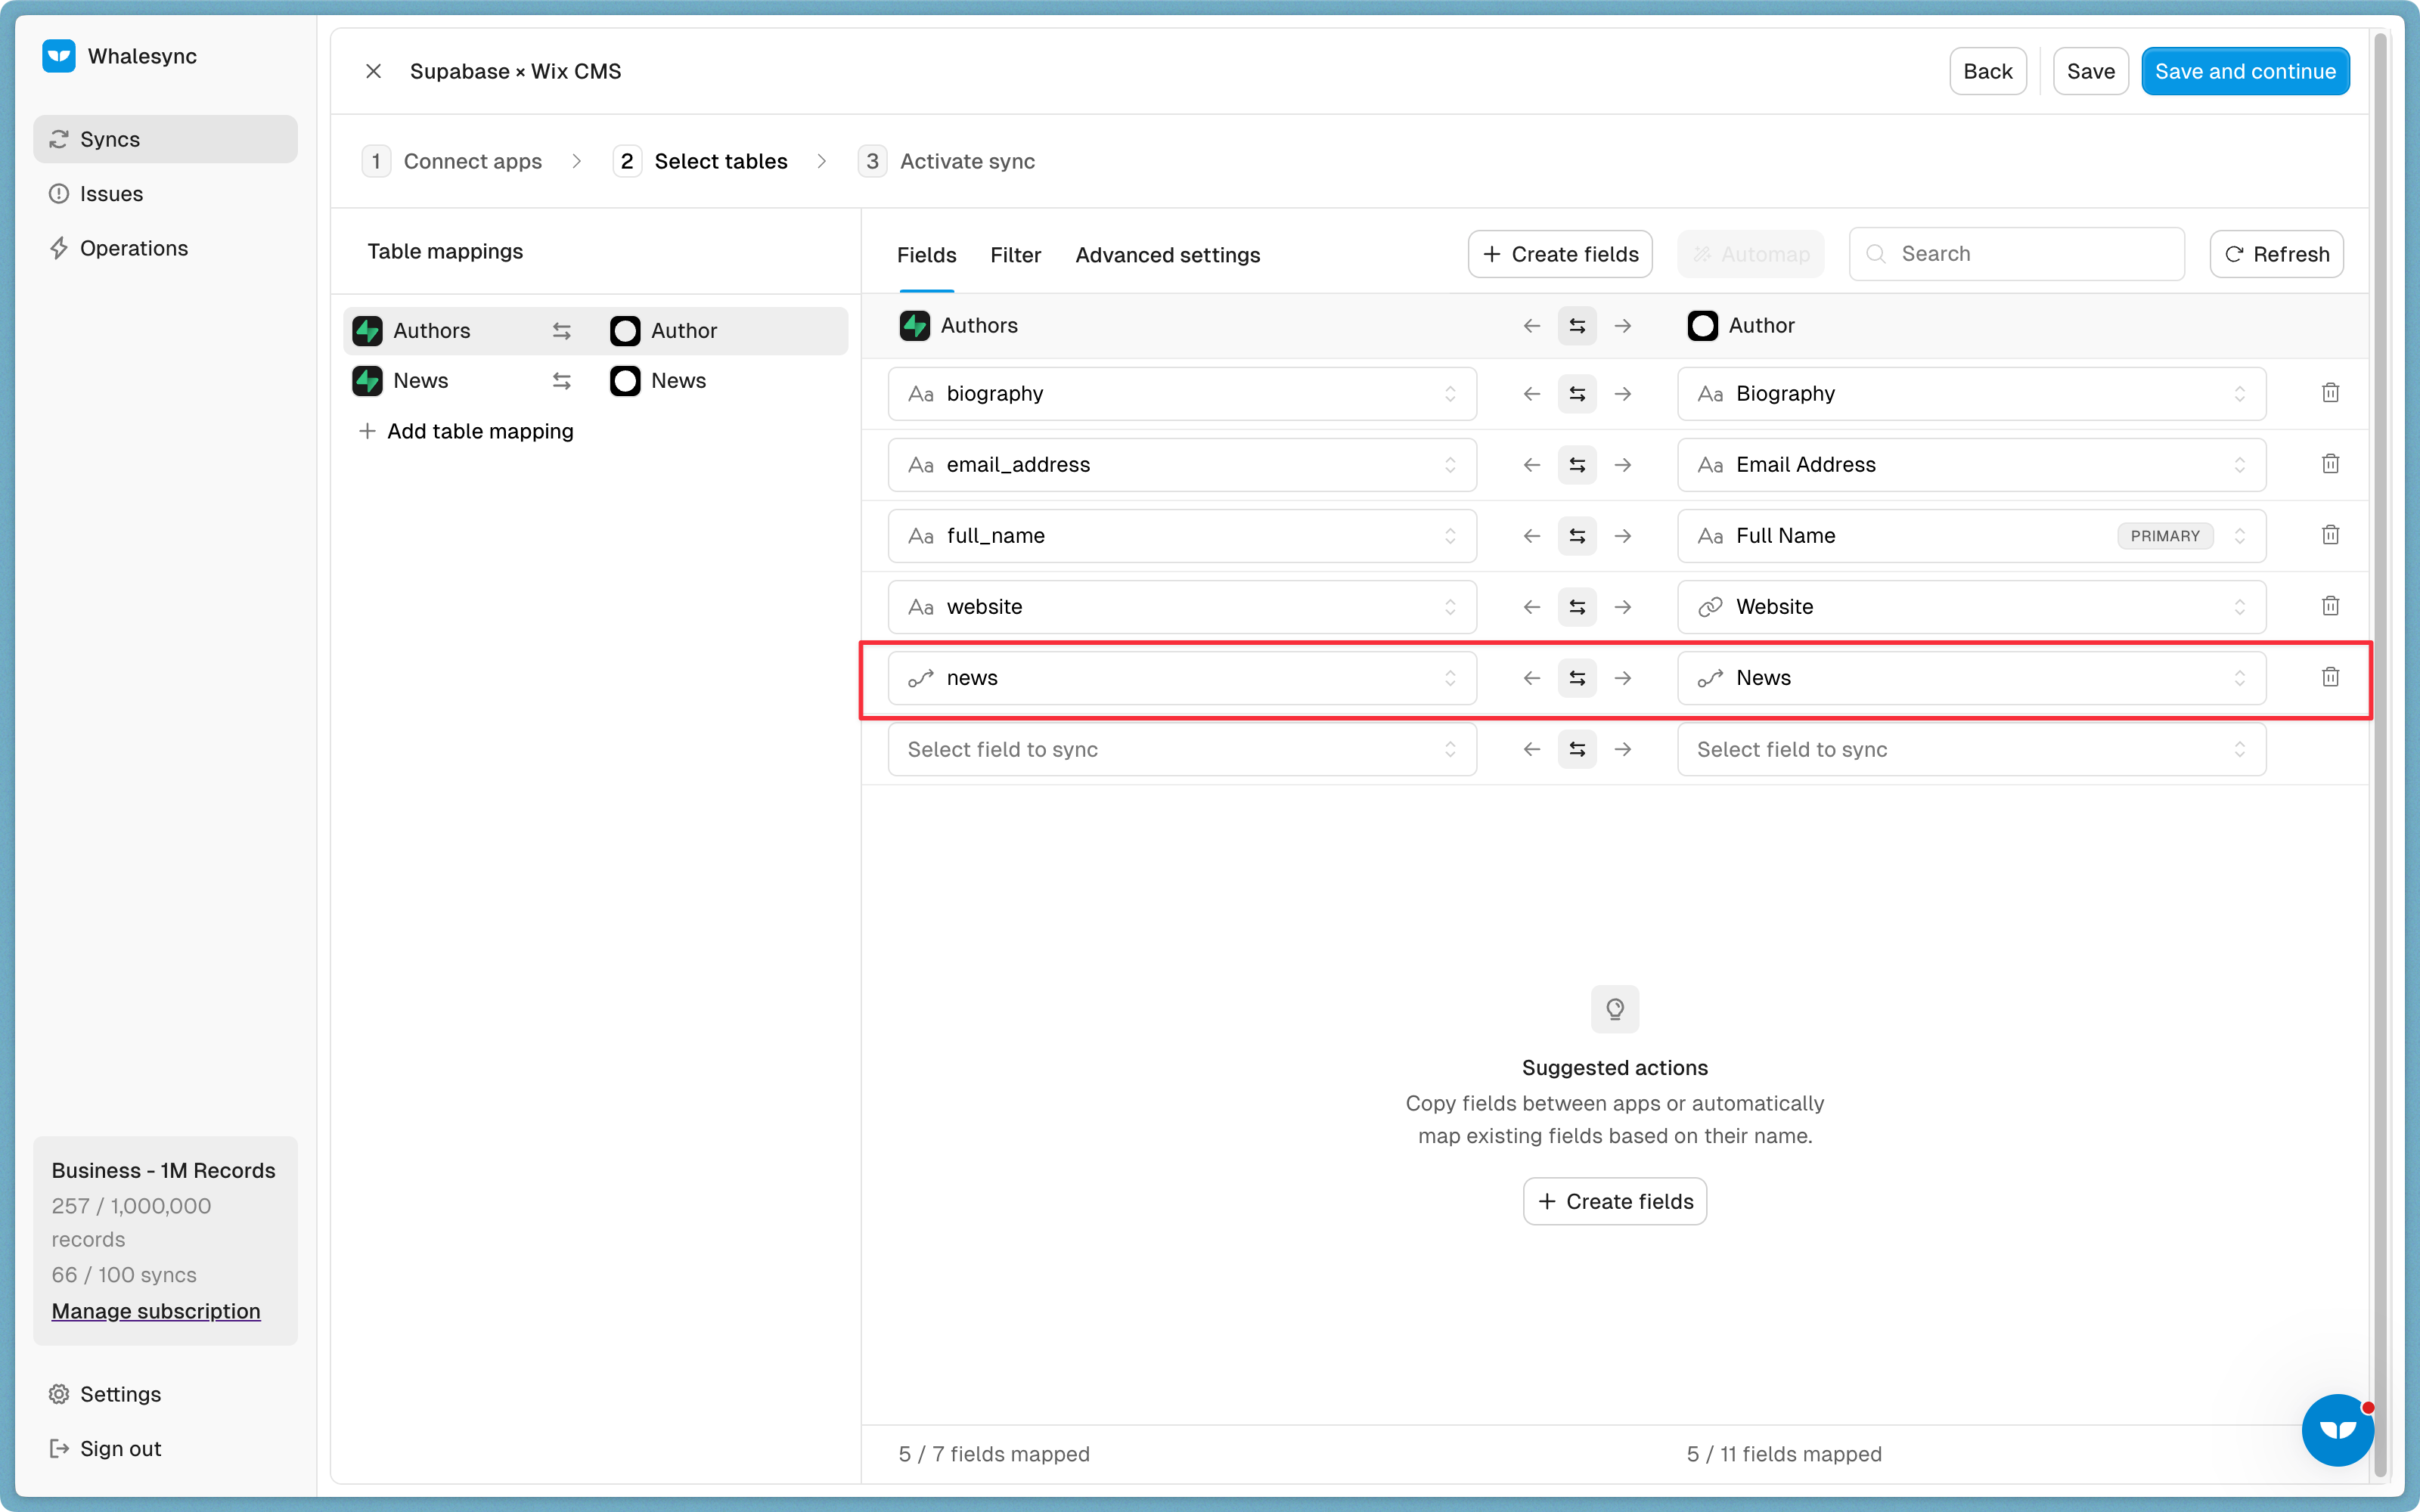Set empty row sync direction to left arrow
Screen dimensions: 2420x1512
pyautogui.click(x=1531, y=749)
